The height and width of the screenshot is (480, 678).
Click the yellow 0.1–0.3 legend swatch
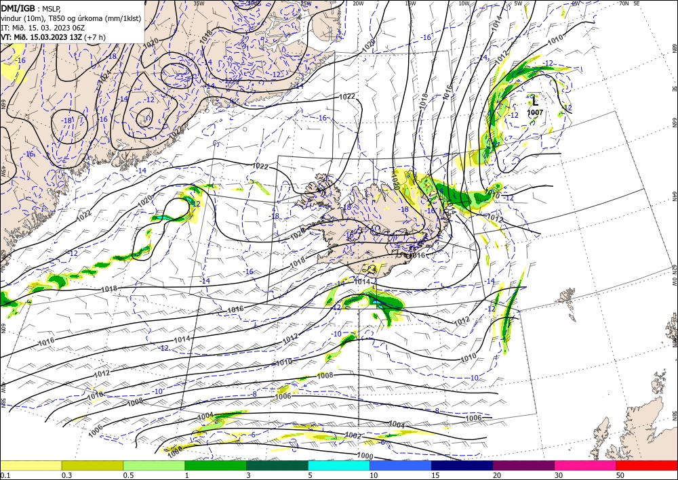(31, 465)
